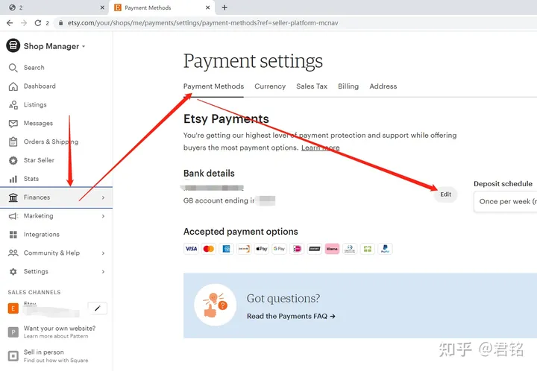537x371 pixels.
Task: Click the Learn more link
Action: 320,148
